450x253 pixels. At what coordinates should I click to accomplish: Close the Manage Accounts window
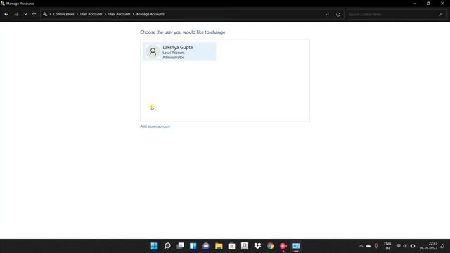pyautogui.click(x=442, y=4)
